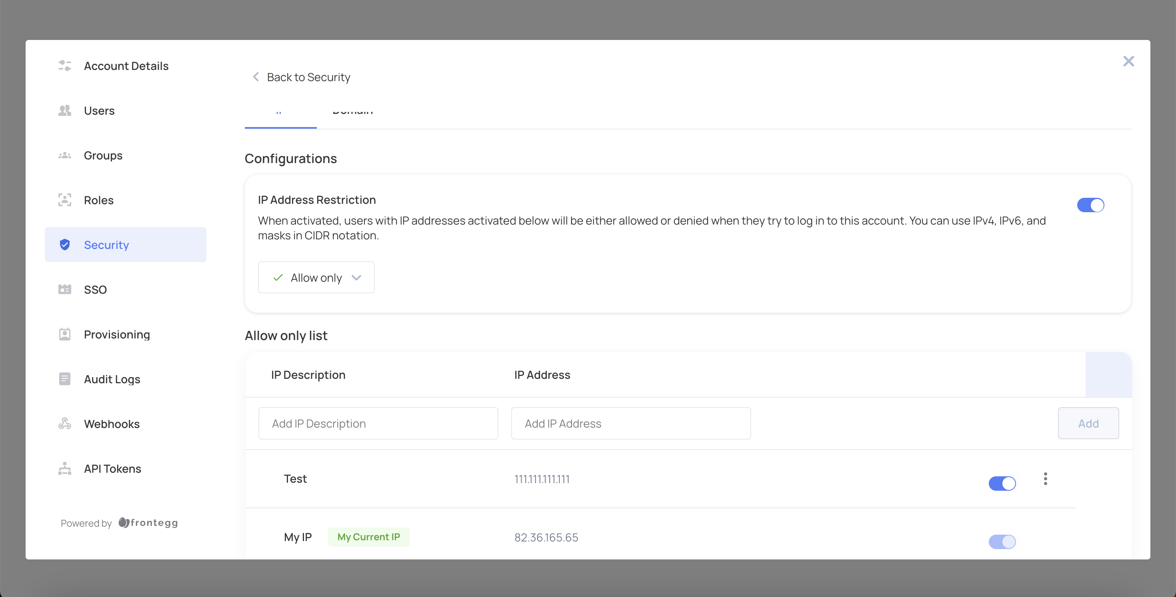The width and height of the screenshot is (1176, 597).
Task: Click the Webhooks sidebar icon
Action: pyautogui.click(x=65, y=424)
